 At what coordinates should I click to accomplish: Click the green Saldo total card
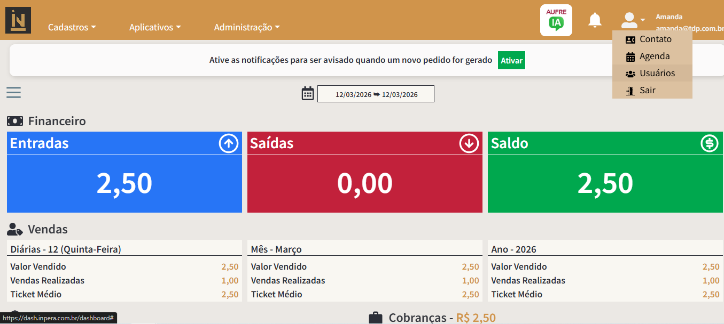(x=605, y=183)
